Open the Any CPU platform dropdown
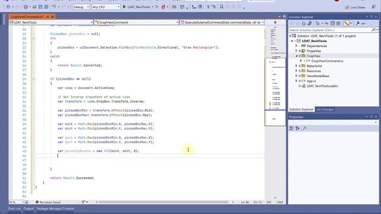Screen dimensions: 381x214 tap(106, 7)
